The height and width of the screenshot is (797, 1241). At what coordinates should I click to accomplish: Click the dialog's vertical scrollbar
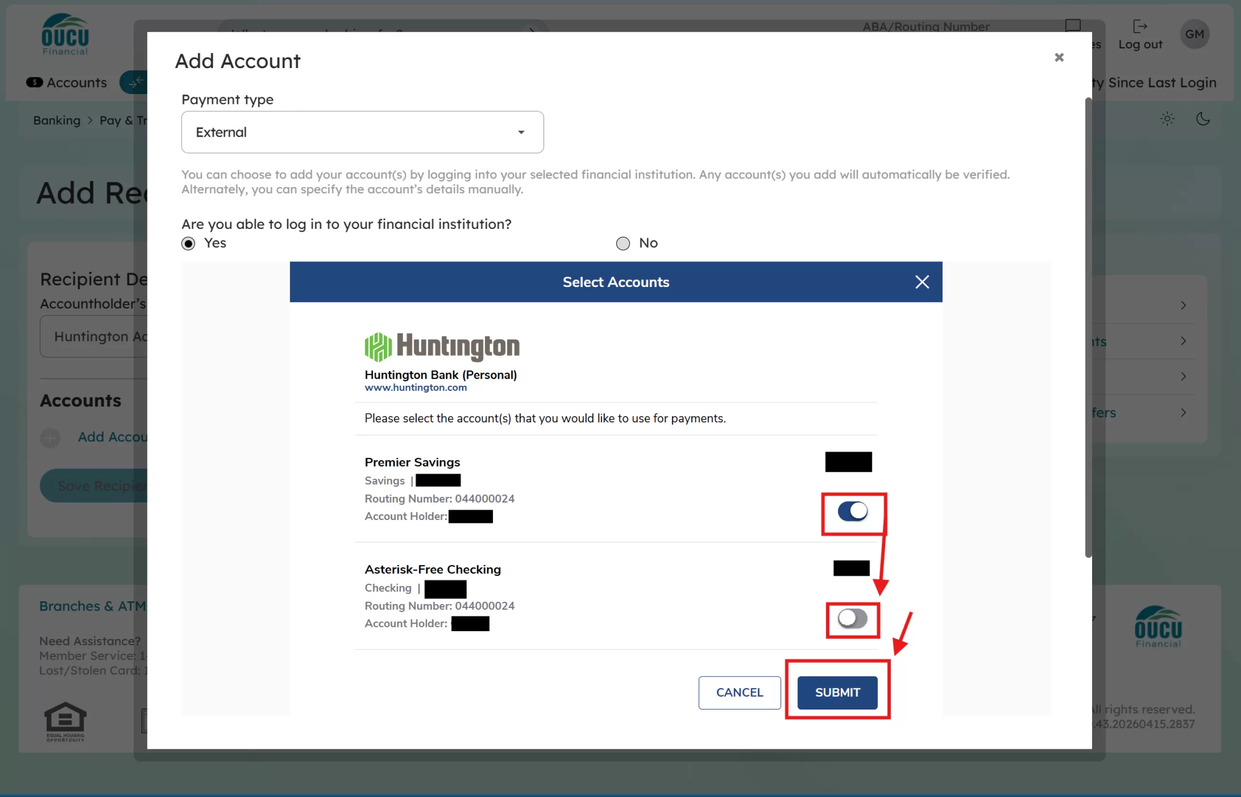pos(1088,327)
